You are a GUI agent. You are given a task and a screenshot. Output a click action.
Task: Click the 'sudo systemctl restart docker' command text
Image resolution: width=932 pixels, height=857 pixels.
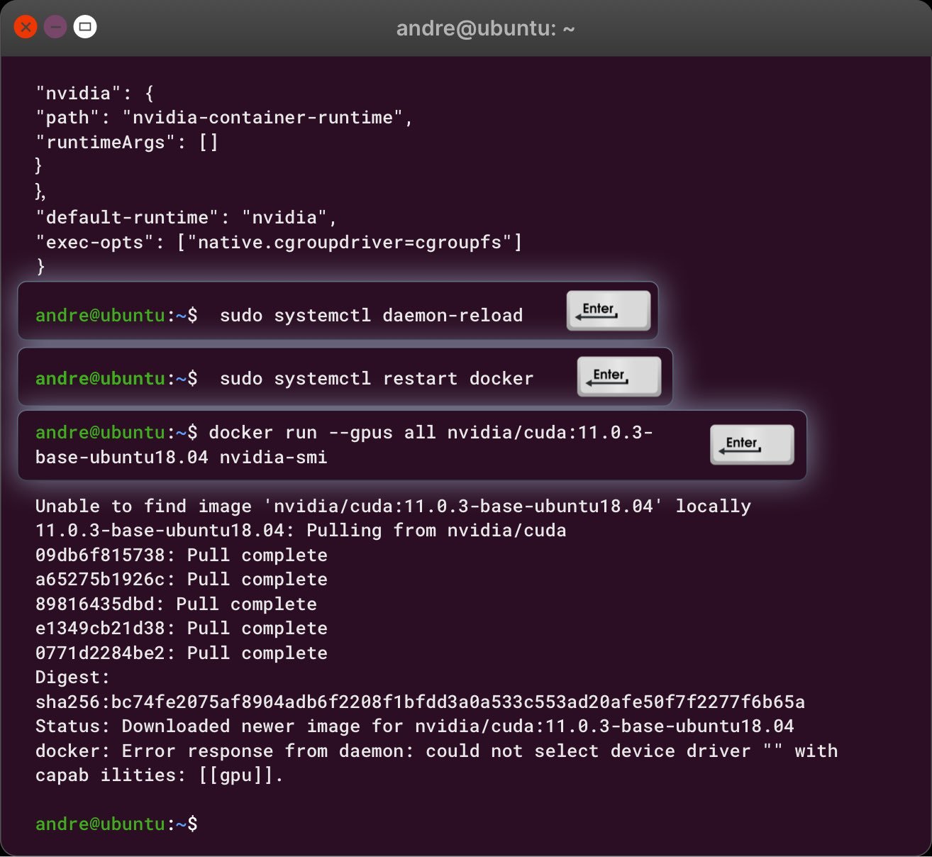[x=376, y=378]
